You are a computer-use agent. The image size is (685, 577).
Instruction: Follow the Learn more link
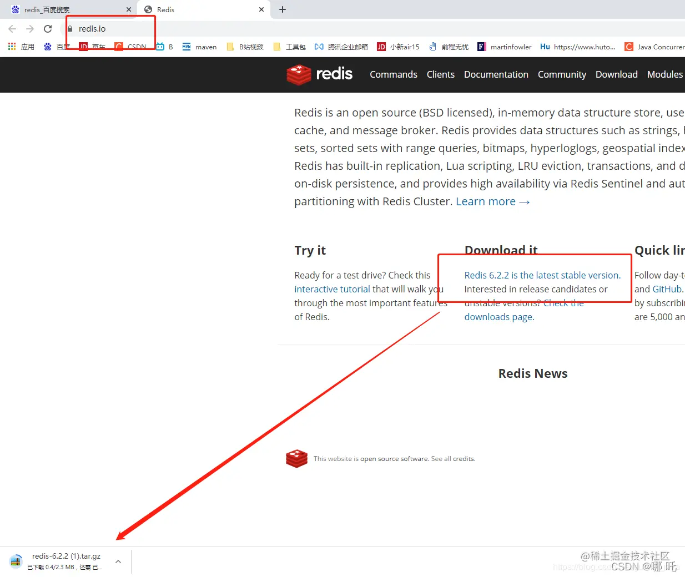(493, 201)
